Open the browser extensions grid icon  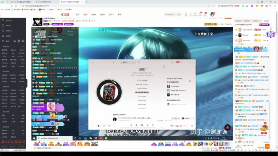click(x=266, y=6)
